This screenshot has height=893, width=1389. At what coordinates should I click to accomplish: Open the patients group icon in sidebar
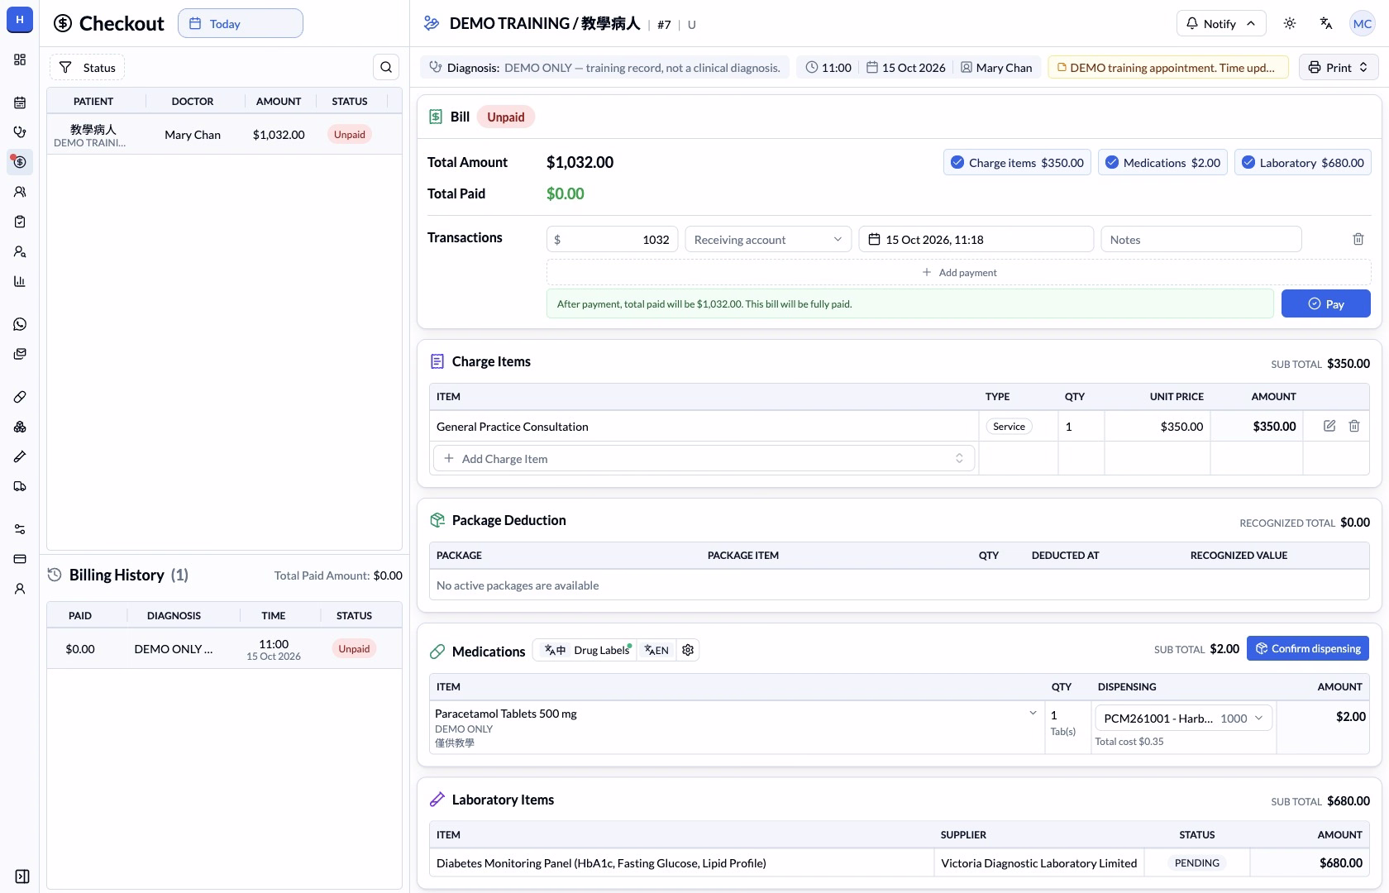pyautogui.click(x=20, y=192)
